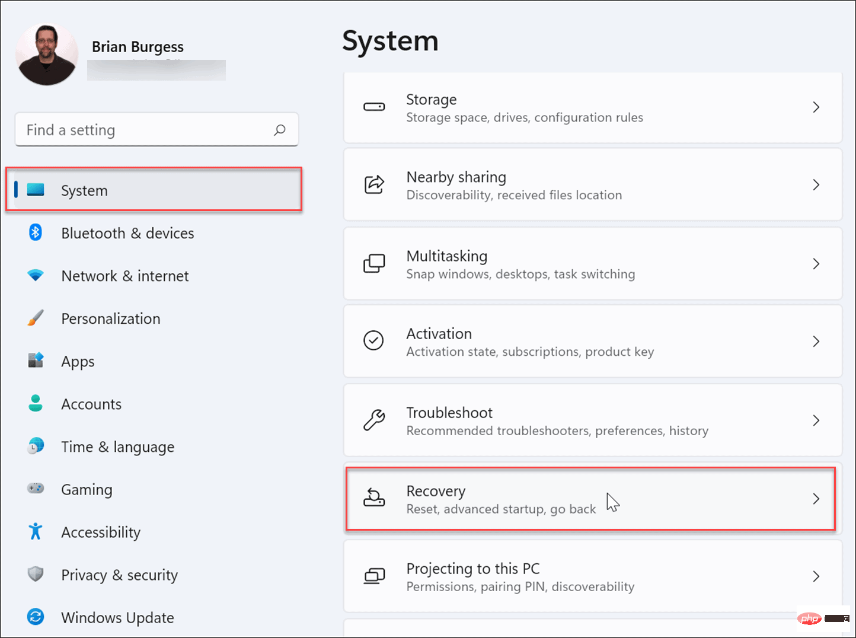Expand Troubleshoot with its chevron
Viewport: 856px width, 638px height.
click(816, 420)
